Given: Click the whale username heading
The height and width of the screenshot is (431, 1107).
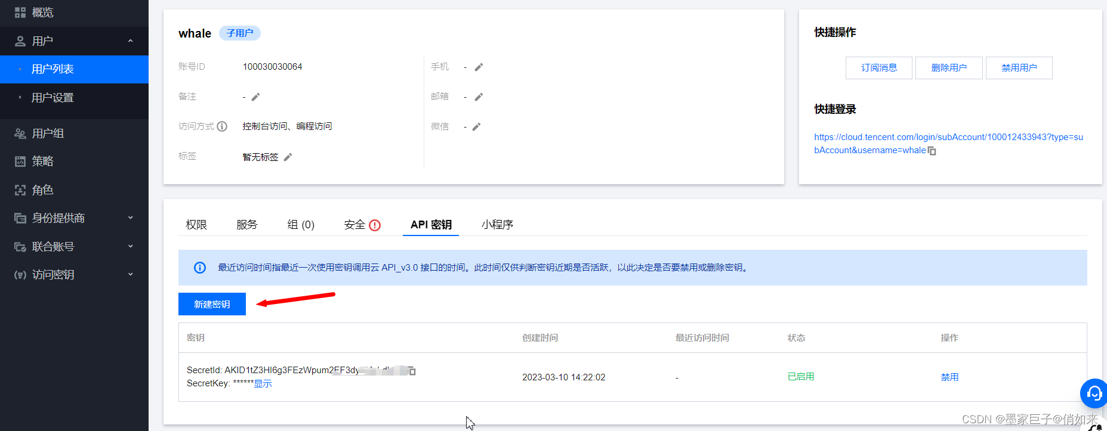Looking at the screenshot, I should (195, 33).
